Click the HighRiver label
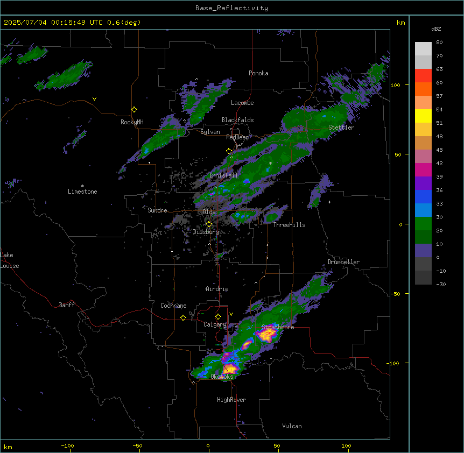Viewport: 464px width, 453px height. click(x=231, y=400)
